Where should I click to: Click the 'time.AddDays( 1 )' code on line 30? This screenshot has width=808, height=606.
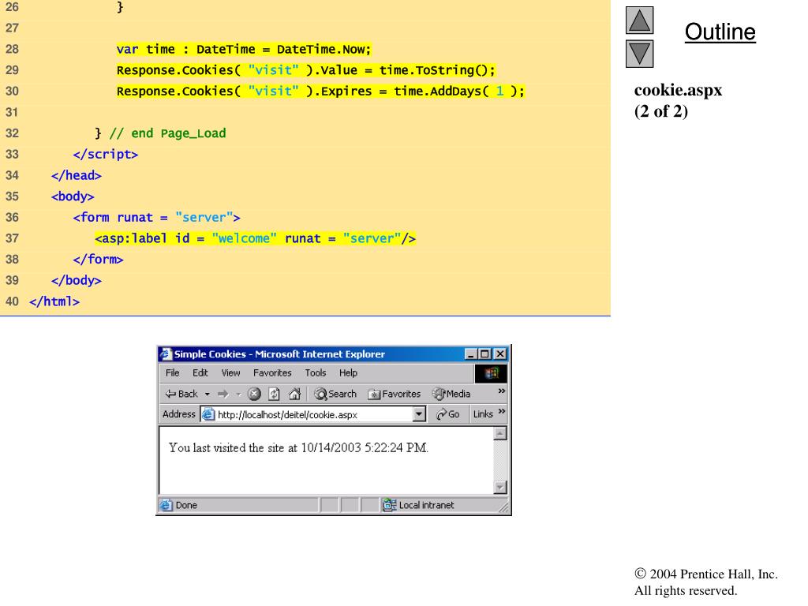click(459, 92)
